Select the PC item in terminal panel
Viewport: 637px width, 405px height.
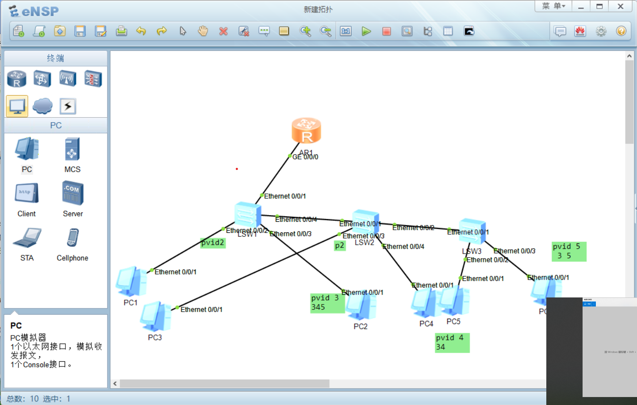[x=26, y=154]
